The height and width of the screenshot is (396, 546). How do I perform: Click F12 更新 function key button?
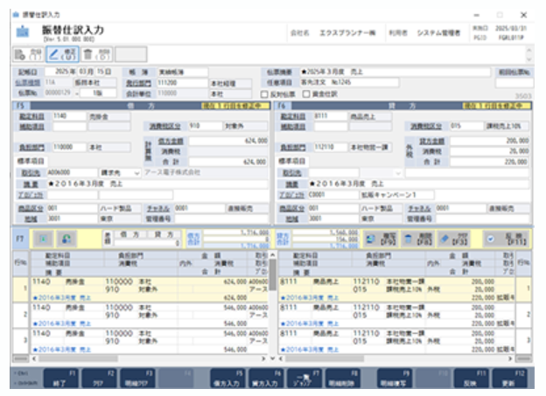coord(509,379)
